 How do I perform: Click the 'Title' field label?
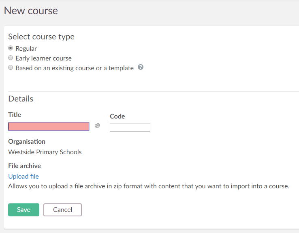pos(15,115)
